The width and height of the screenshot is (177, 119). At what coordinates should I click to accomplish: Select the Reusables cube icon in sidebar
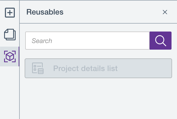[x=10, y=56]
